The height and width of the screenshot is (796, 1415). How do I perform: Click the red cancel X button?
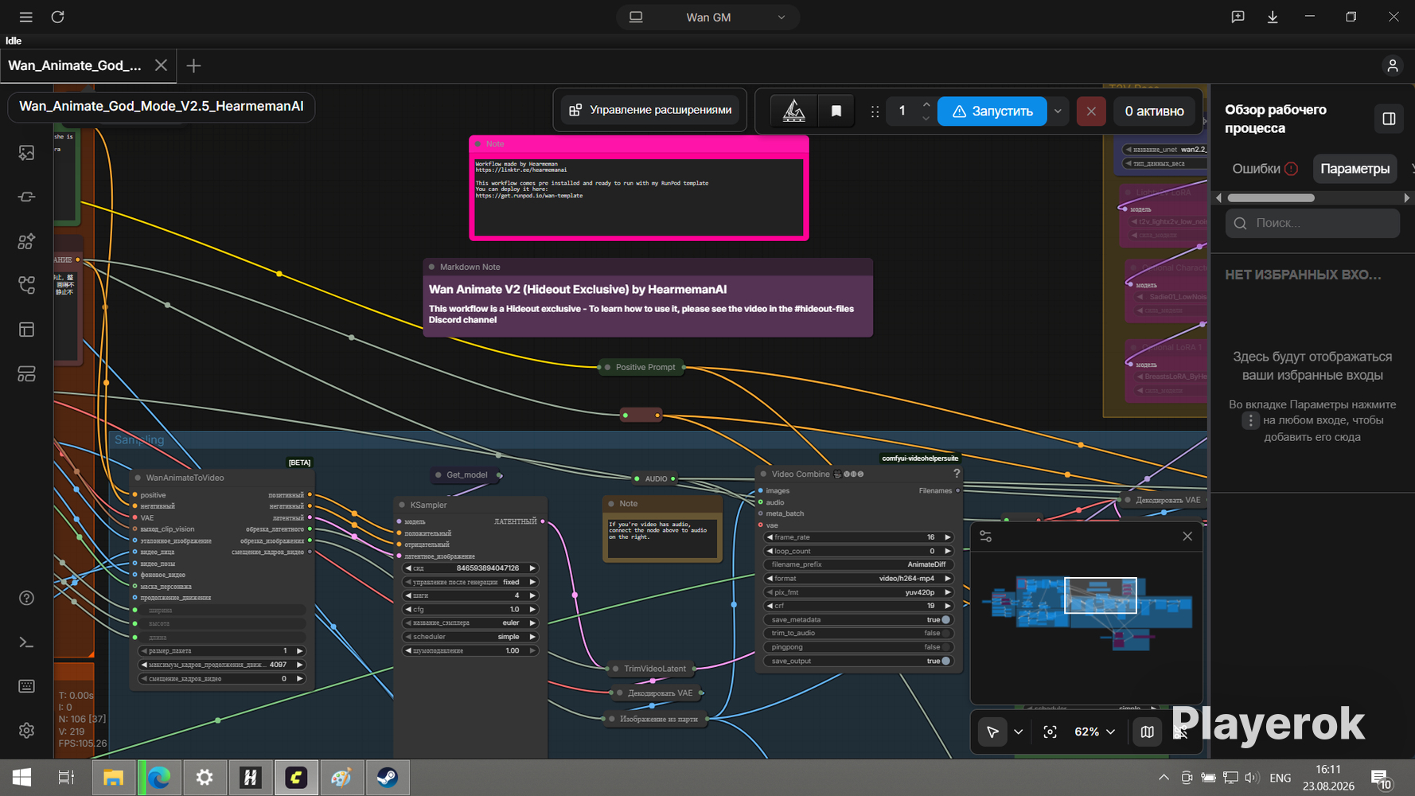coord(1091,111)
